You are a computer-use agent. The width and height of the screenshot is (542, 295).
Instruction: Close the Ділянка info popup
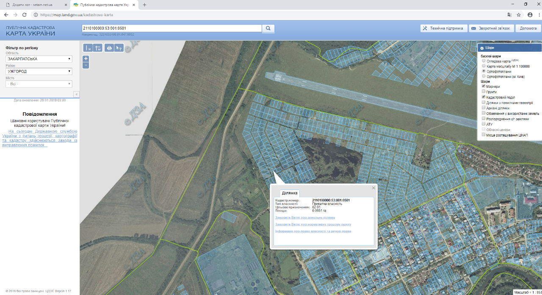click(373, 187)
